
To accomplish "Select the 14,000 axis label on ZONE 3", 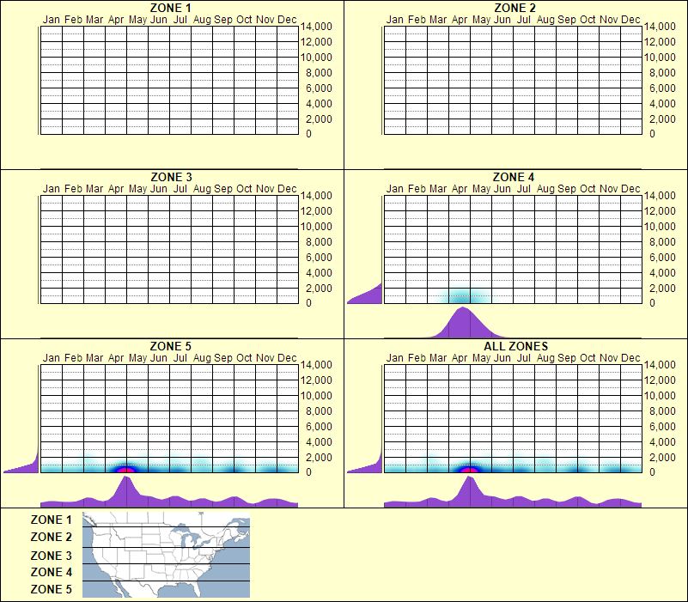I will [319, 196].
